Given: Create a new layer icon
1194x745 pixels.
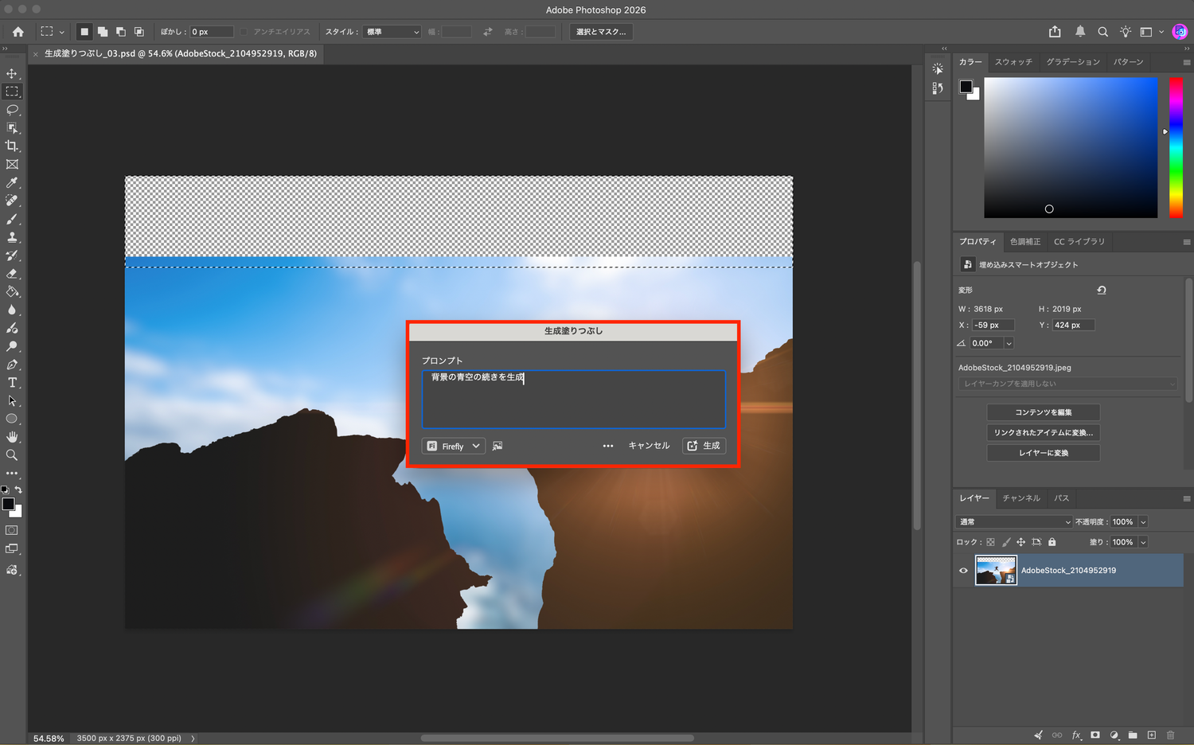Looking at the screenshot, I should [x=1151, y=735].
